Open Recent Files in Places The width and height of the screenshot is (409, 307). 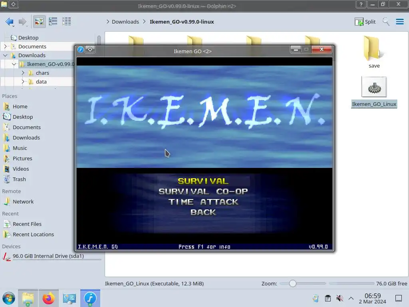(x=27, y=224)
